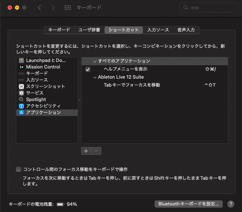Add a new shortcut with plus button

(86, 151)
